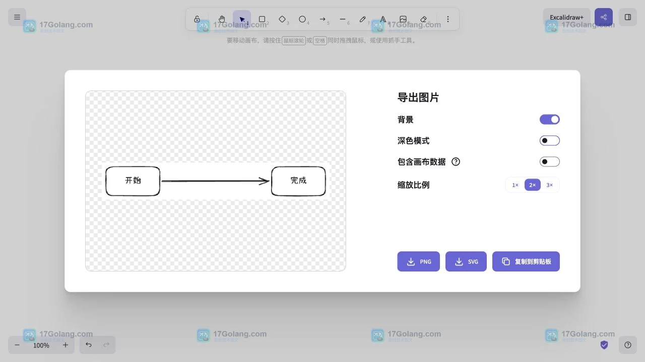This screenshot has height=362, width=645.
Task: Disable the 背景 background toggle
Action: pyautogui.click(x=550, y=119)
